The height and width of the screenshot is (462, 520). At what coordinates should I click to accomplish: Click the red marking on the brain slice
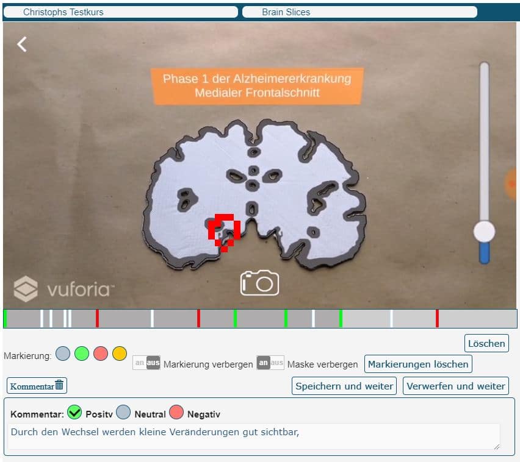[224, 232]
